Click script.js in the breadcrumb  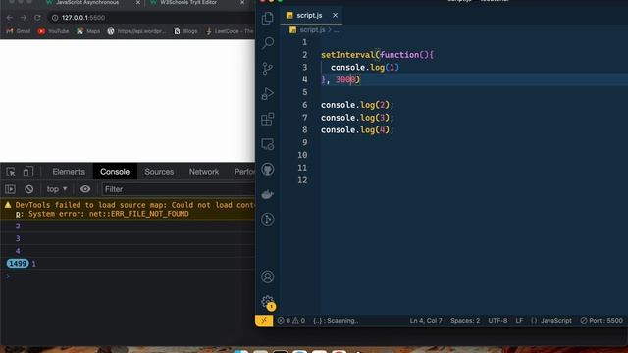click(x=312, y=30)
